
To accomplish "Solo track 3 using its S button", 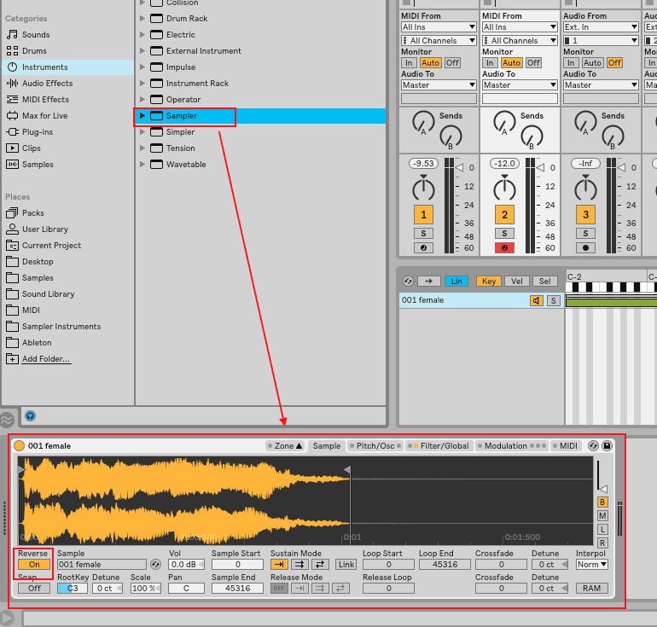I will click(x=585, y=233).
